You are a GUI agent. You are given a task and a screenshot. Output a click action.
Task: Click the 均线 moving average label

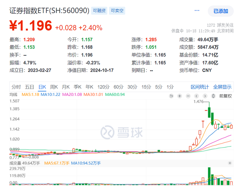13,95
